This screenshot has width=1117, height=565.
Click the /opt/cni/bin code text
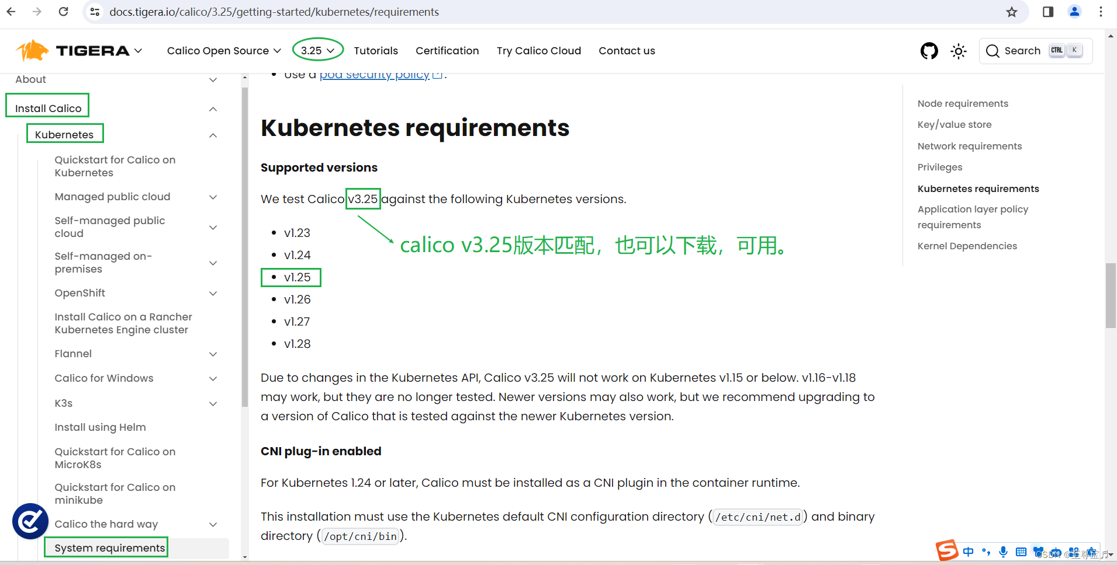point(361,536)
